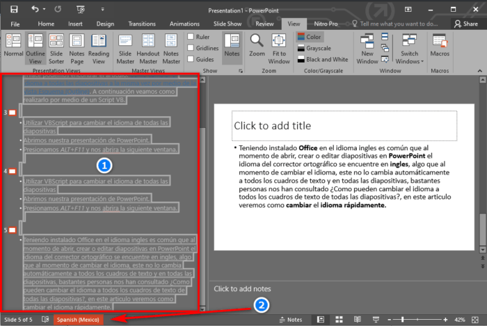
Task: Click Slide Sorter icon in status bar
Action: pyautogui.click(x=339, y=320)
